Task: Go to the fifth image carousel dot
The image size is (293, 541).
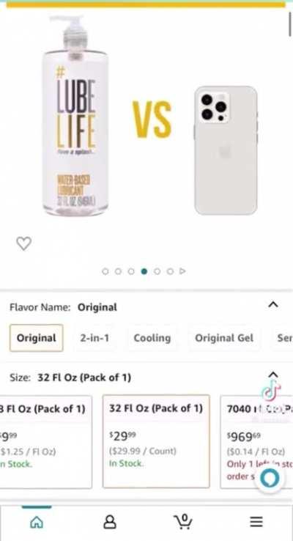Action: click(157, 271)
